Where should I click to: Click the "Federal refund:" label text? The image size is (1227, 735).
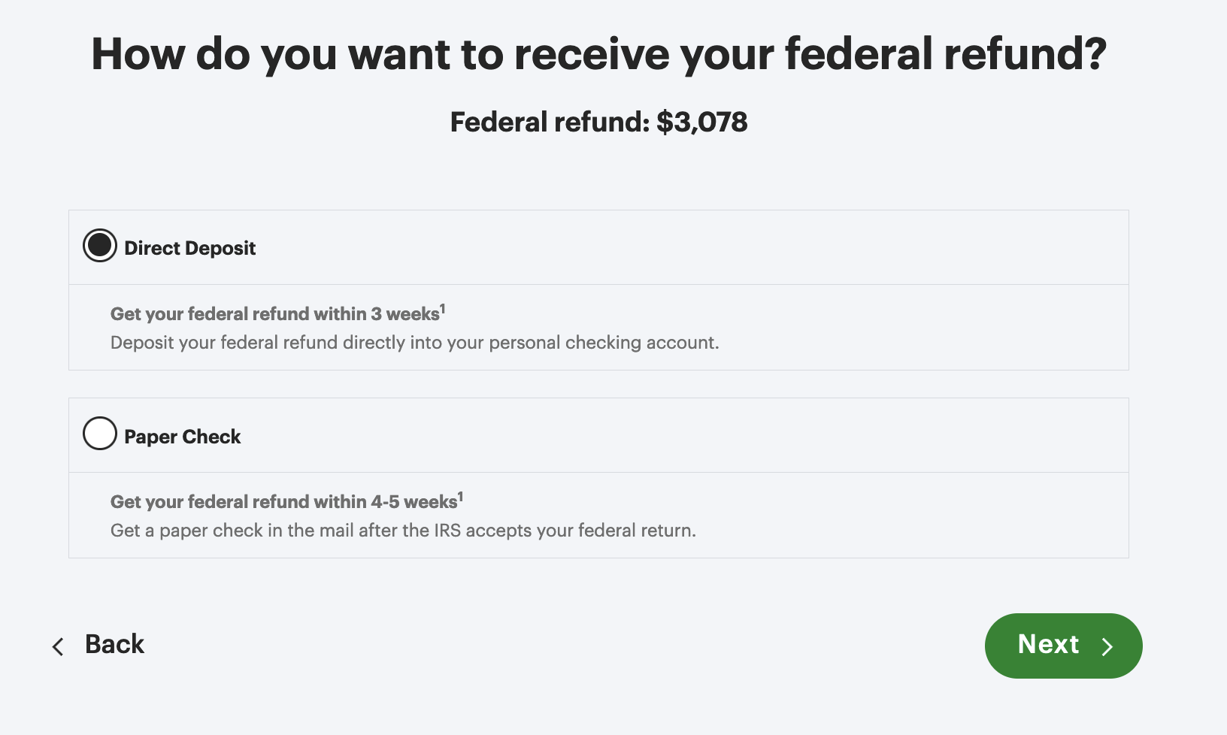coord(550,122)
